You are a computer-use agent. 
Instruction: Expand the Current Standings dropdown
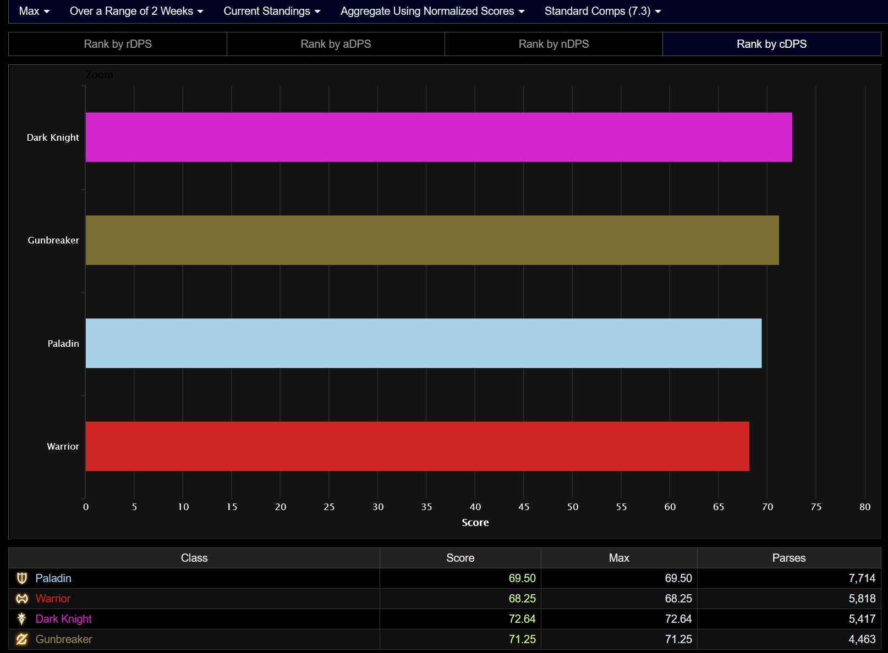pos(272,11)
